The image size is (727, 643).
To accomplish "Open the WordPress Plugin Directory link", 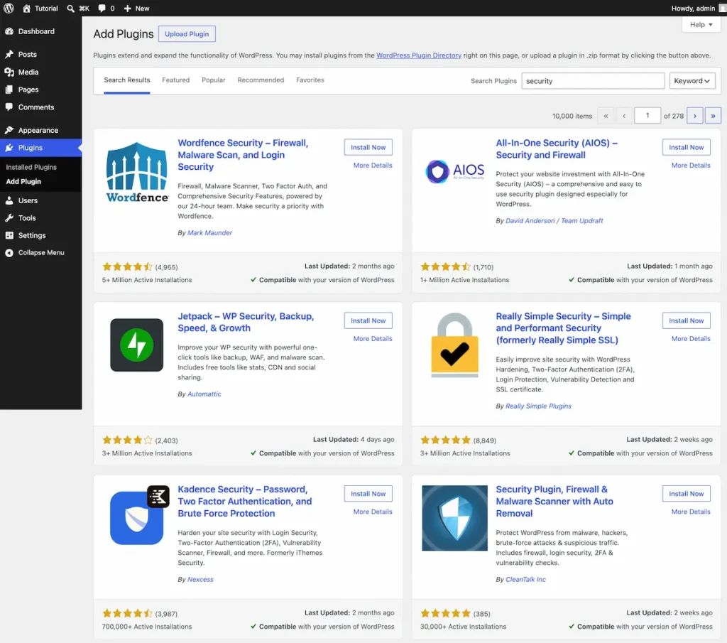I will (419, 55).
